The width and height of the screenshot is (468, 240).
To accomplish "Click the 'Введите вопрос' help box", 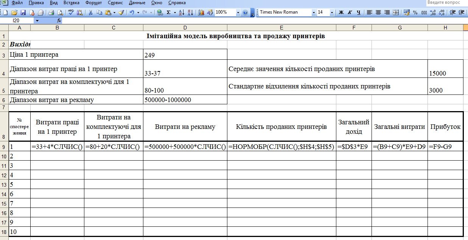I will (446, 3).
